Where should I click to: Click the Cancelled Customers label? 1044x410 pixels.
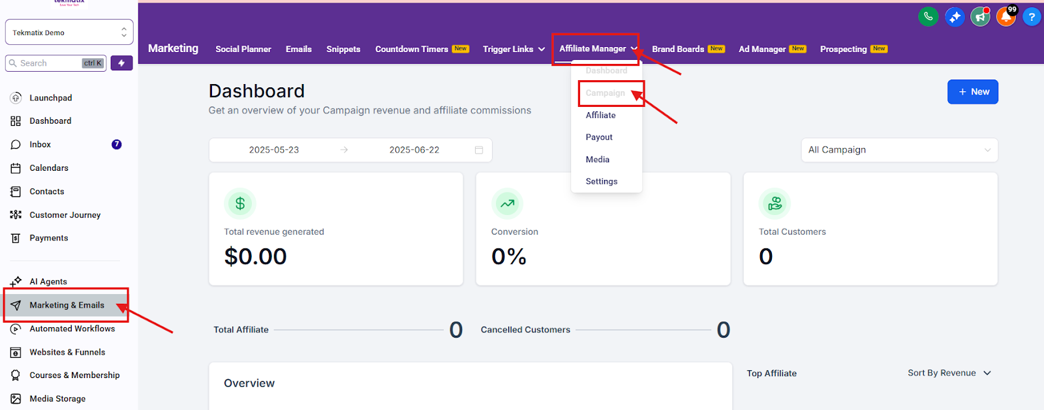point(525,330)
